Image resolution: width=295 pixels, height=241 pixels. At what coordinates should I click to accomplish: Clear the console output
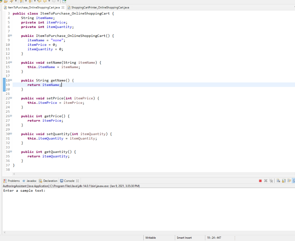(x=279, y=181)
